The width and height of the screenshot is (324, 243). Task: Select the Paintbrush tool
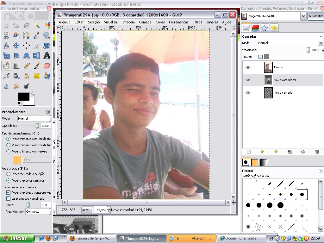click(37, 66)
